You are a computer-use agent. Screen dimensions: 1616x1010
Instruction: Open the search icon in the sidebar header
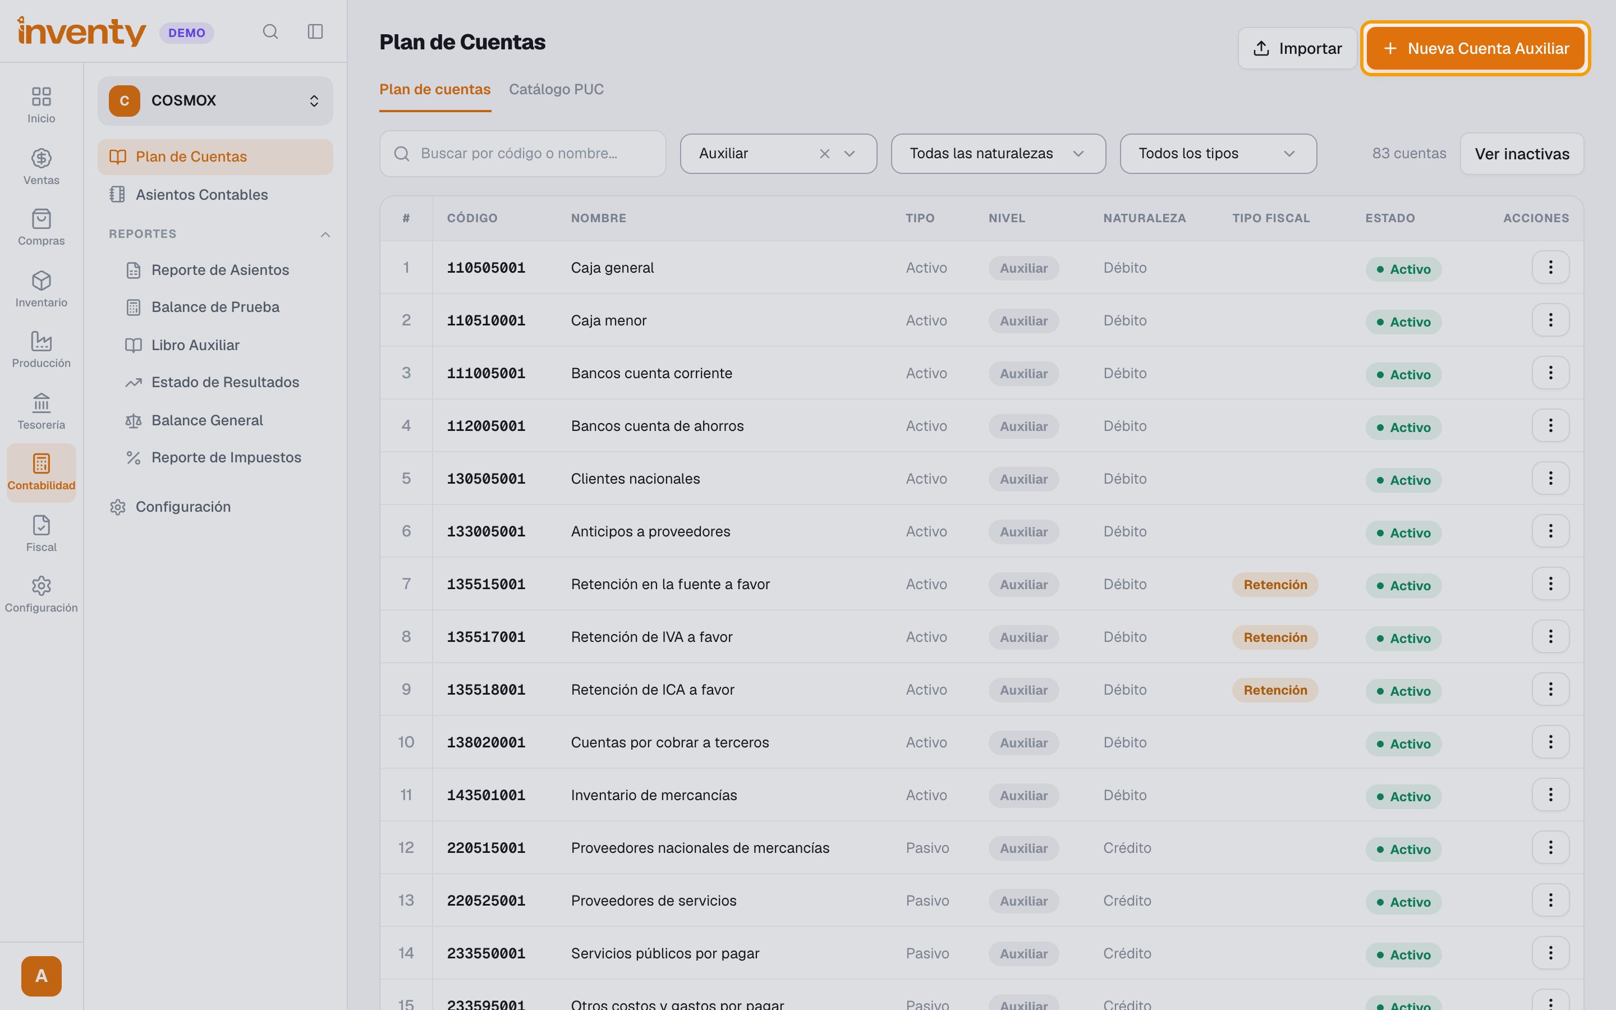point(270,31)
